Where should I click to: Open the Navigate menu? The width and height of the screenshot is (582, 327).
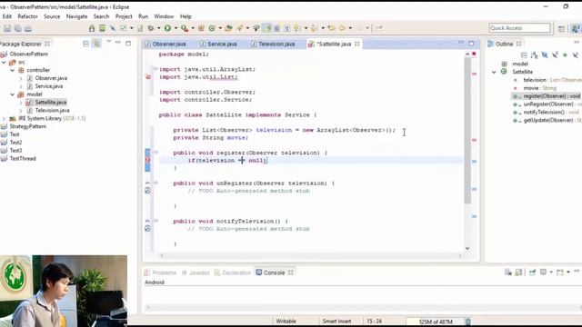coord(76,16)
